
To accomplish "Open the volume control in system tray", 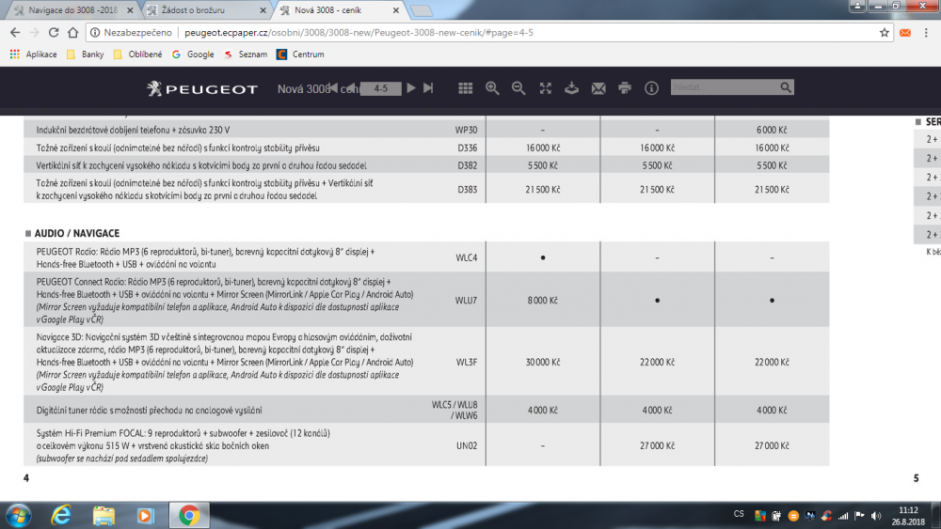I will click(x=876, y=516).
